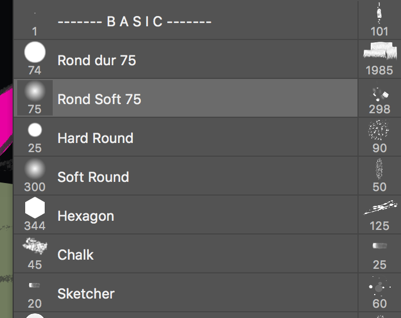Image resolution: width=401 pixels, height=318 pixels.
Task: Click the soft round tip icon sized 300
Action: (35, 169)
